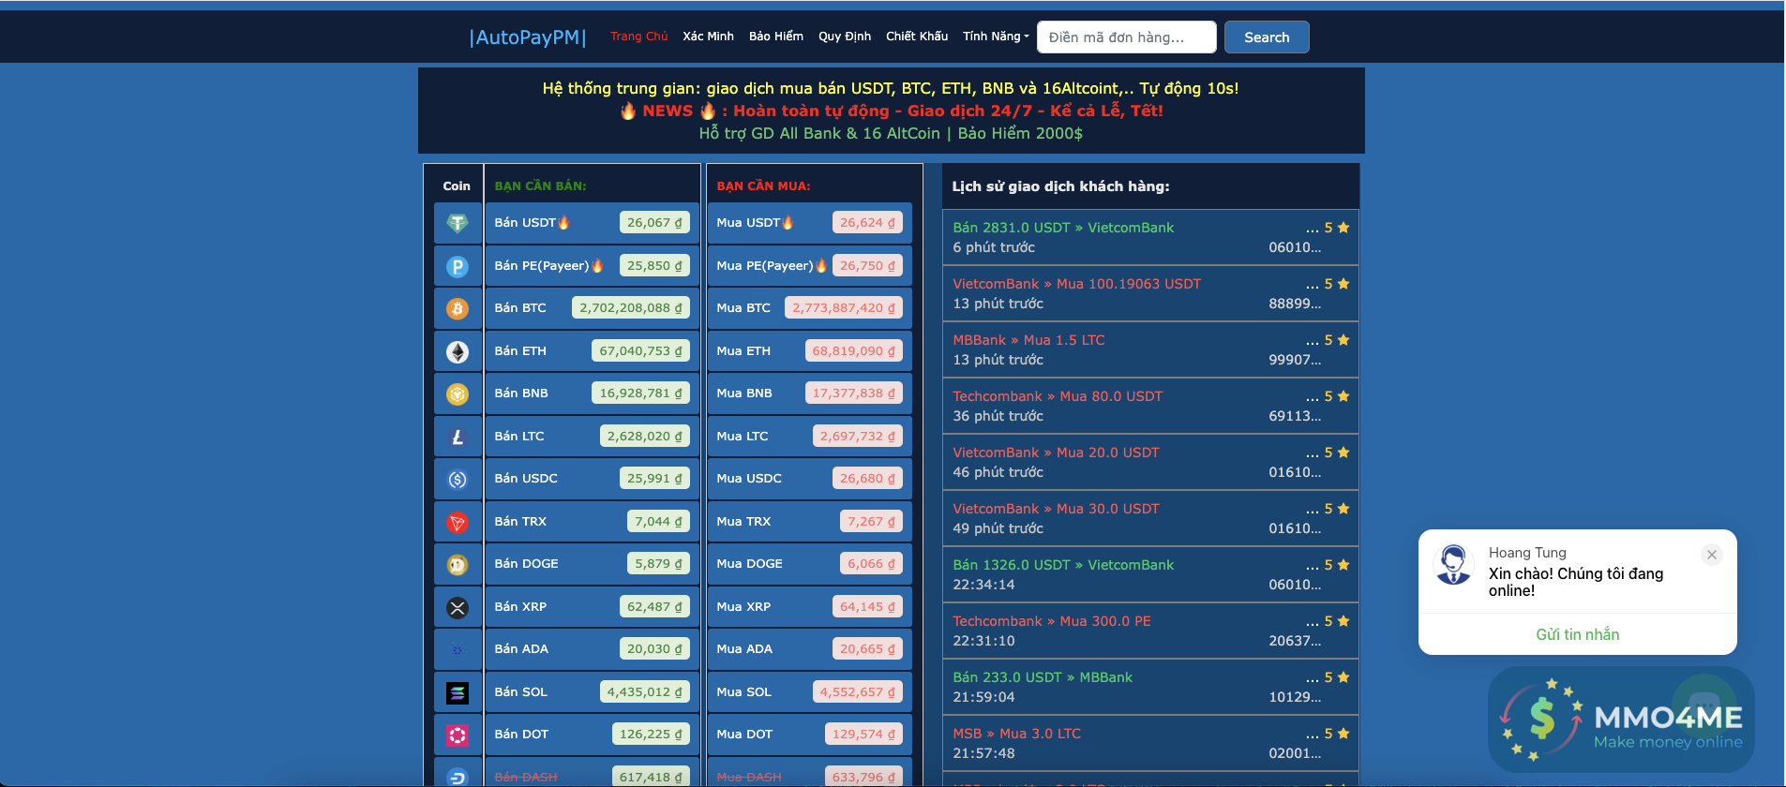
Task: Click the XRP coin icon
Action: pos(458,607)
